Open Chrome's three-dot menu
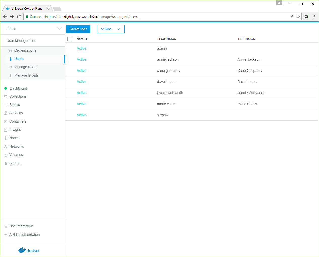Image resolution: width=319 pixels, height=257 pixels. pos(314,17)
